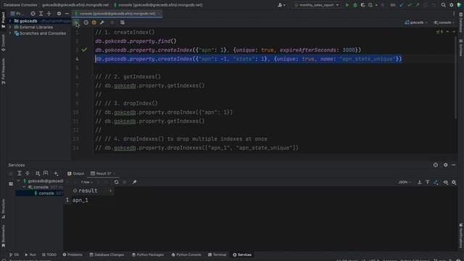Open result view settings gear
This screenshot has width=464, height=261.
(x=454, y=182)
